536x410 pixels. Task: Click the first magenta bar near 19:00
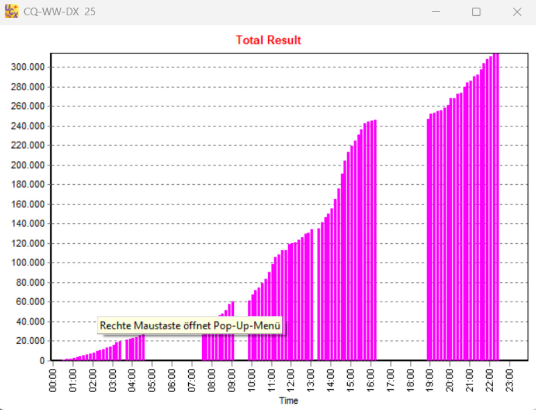[428, 240]
